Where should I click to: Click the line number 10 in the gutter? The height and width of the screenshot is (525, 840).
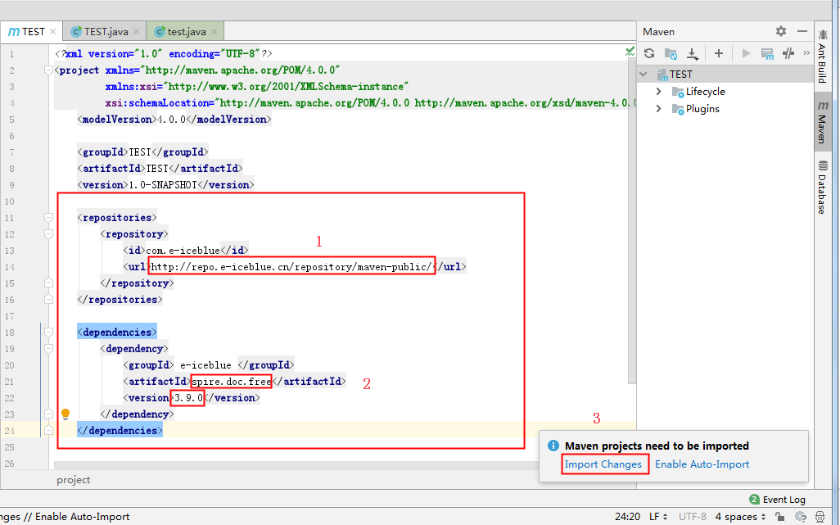[9, 201]
